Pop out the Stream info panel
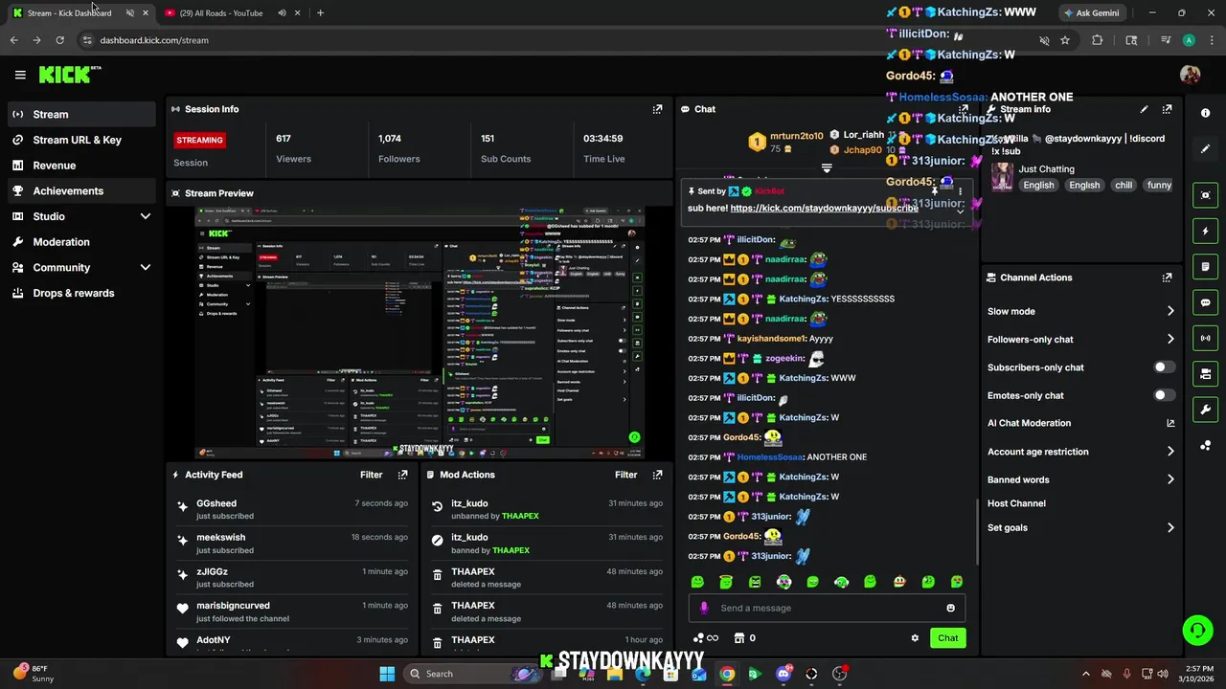1226x689 pixels. coord(1167,109)
